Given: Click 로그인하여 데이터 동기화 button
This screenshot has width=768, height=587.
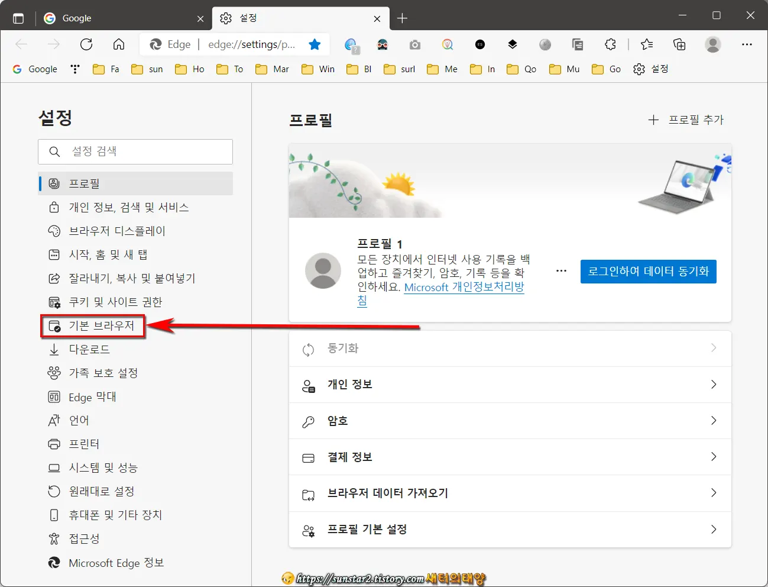Looking at the screenshot, I should (x=648, y=272).
